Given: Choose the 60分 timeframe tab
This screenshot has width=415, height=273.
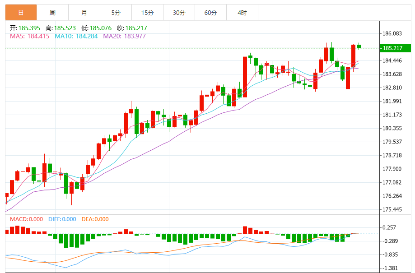Looking at the screenshot, I should 210,13.
